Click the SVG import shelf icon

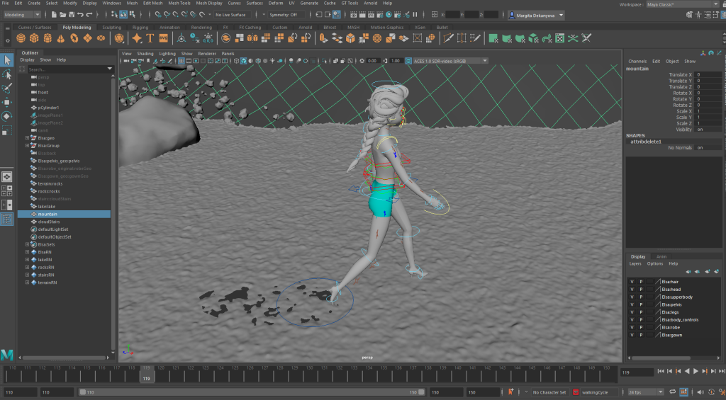click(164, 38)
